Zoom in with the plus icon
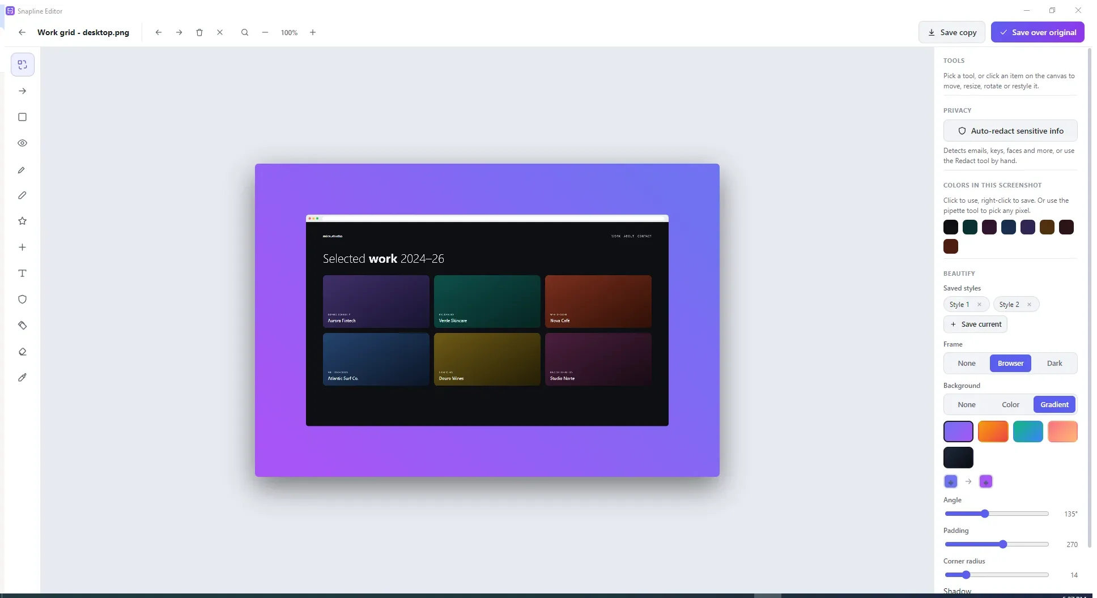 313,32
